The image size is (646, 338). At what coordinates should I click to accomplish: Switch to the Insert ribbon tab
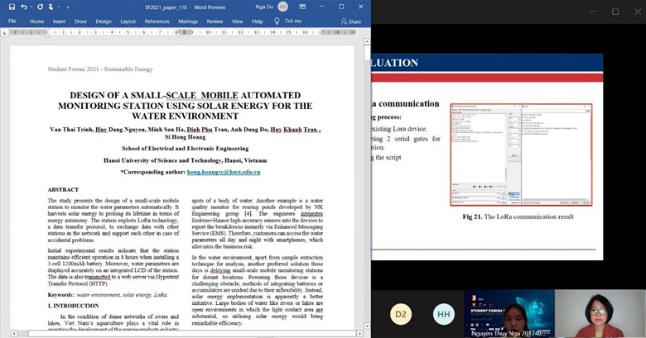(59, 21)
